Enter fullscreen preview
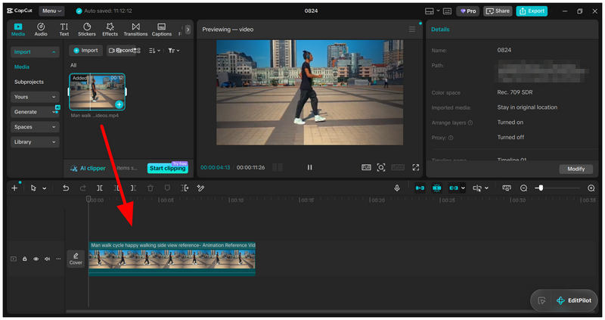Viewport: 605px width, 320px height. pyautogui.click(x=415, y=167)
